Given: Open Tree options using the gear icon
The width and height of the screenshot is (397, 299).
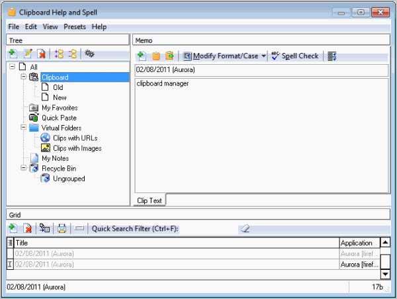Looking at the screenshot, I should coord(89,54).
